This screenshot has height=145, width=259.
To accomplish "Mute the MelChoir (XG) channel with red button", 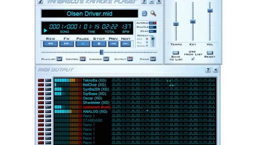I will (x=41, y=85).
